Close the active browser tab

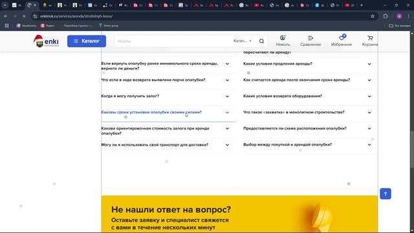(x=34, y=5)
